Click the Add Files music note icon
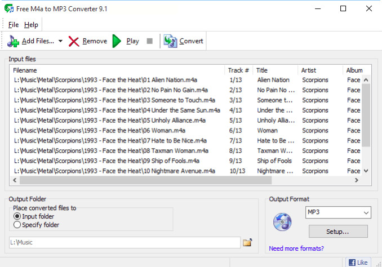This screenshot has height=267, width=382. pos(13,41)
